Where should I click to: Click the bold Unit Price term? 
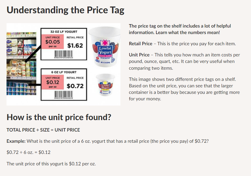[139, 55]
